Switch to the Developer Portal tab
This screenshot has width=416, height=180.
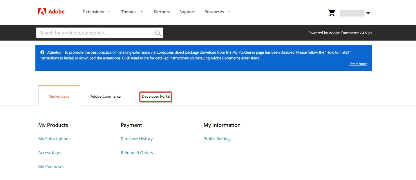[x=156, y=97]
